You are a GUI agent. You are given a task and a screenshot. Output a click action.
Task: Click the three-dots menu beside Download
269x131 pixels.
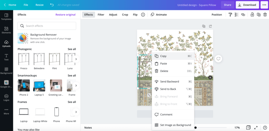(264, 5)
